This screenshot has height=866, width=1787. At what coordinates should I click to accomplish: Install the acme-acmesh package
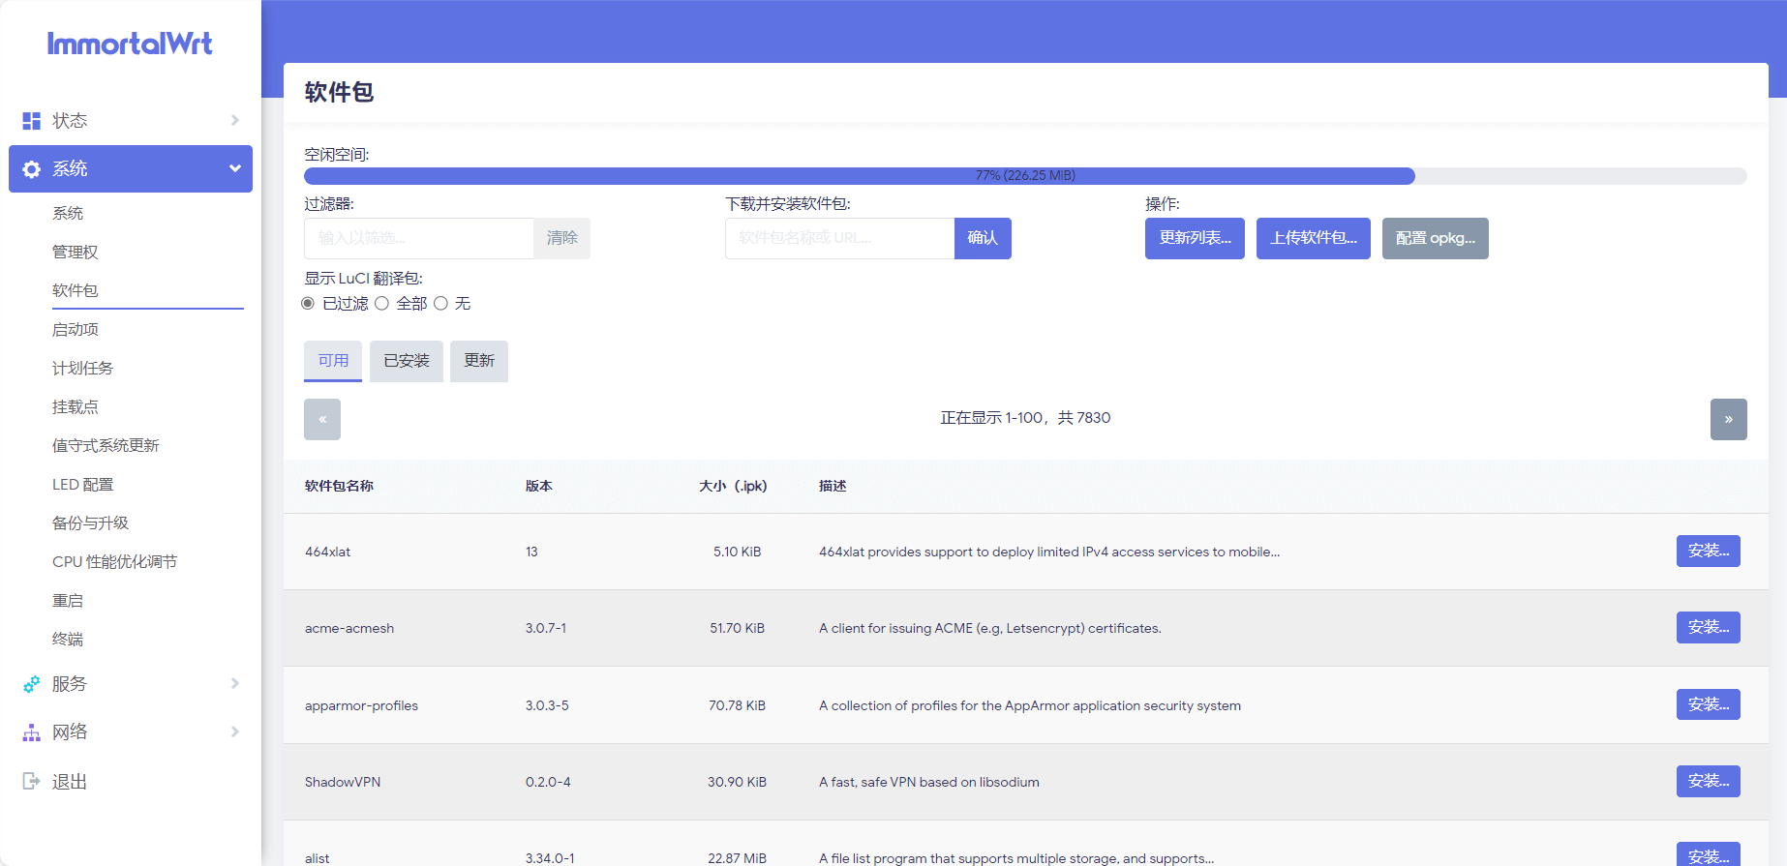(x=1708, y=627)
